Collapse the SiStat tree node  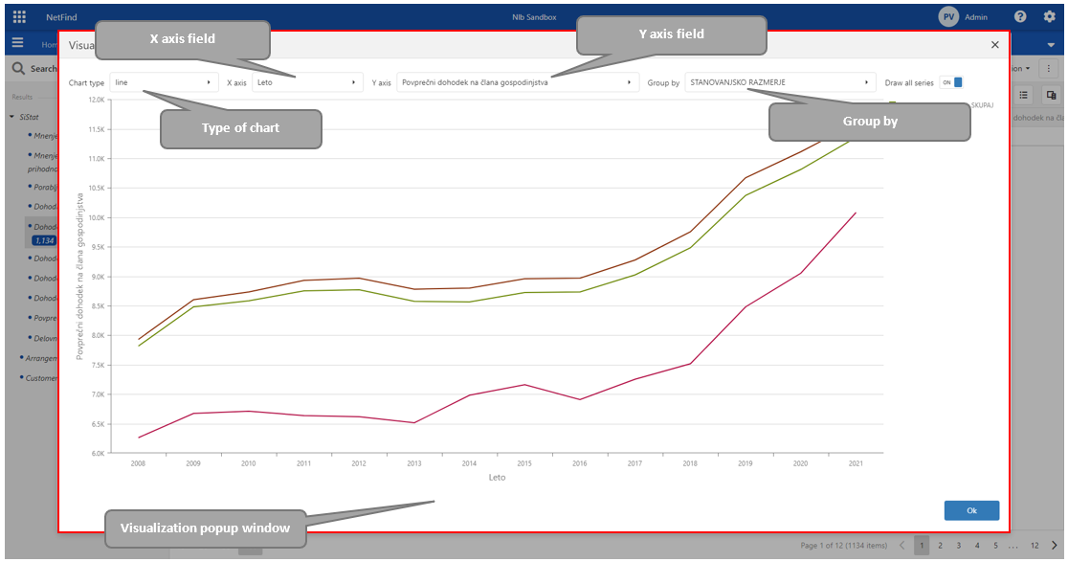click(x=11, y=117)
